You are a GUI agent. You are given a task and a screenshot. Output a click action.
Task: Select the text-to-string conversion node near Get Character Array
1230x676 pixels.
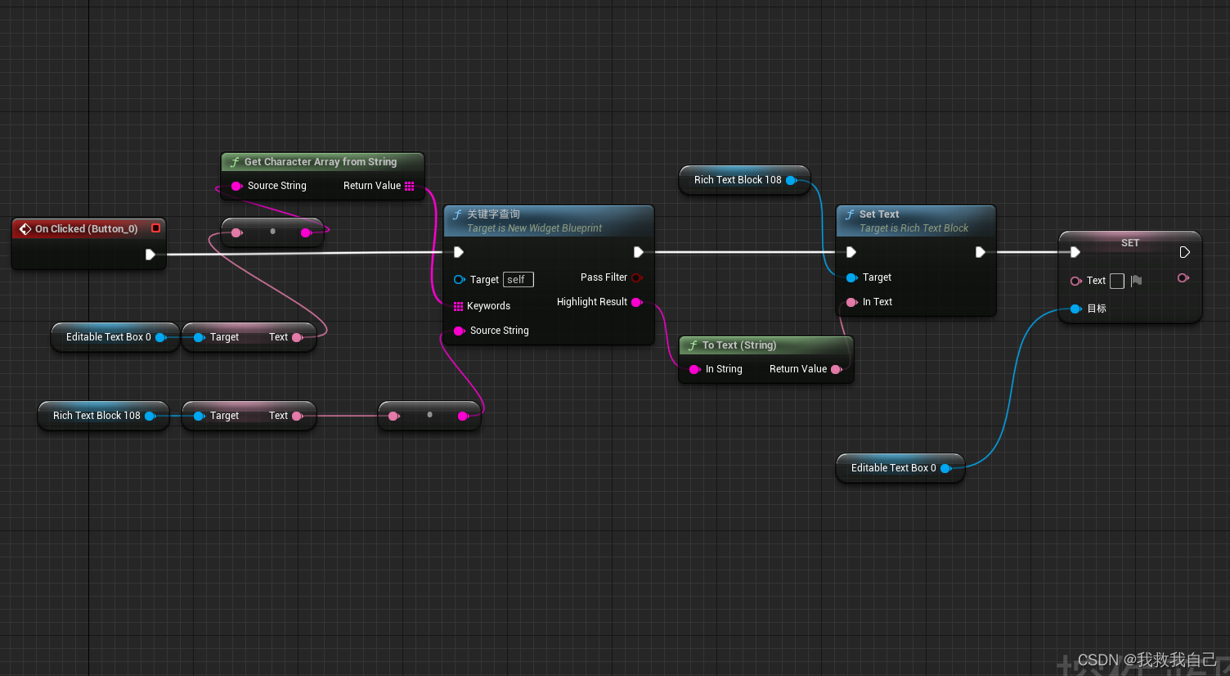(x=272, y=232)
